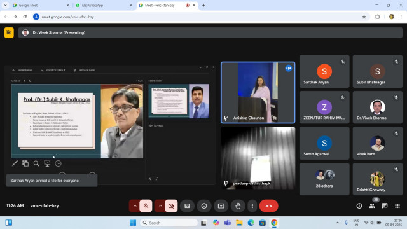Click Subir Bhatnagar participant tile
407x229 pixels.
[x=378, y=71]
